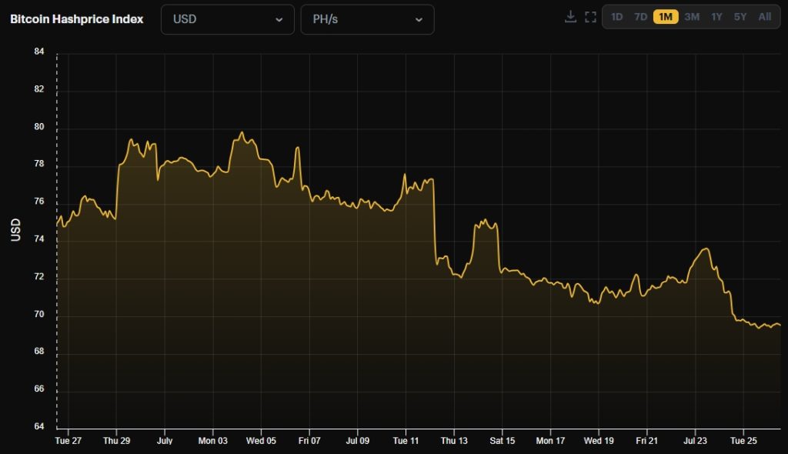Open fullscreen view of chart

point(590,17)
